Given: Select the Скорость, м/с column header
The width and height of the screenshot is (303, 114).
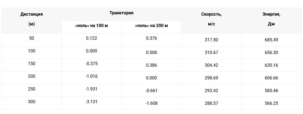Looking at the screenshot, I should (211, 19).
